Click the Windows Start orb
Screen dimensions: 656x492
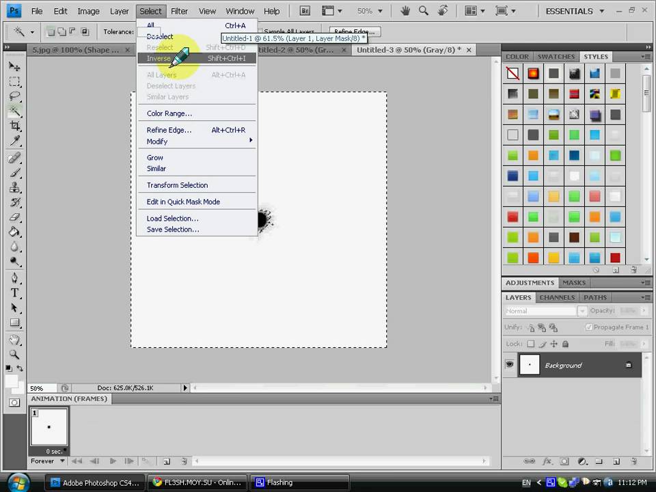click(x=18, y=482)
